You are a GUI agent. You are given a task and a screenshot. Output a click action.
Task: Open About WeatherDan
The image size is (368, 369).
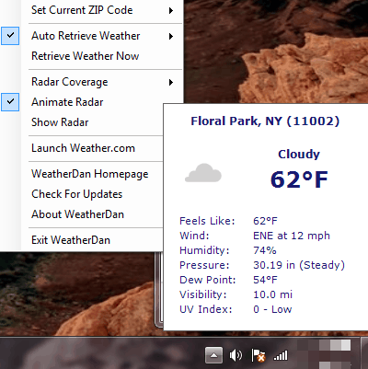(77, 214)
